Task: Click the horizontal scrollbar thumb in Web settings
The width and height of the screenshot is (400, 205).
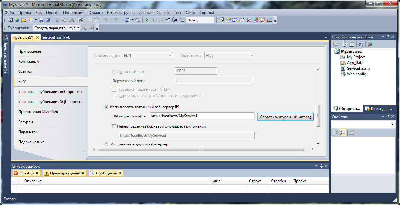Action: [200, 149]
